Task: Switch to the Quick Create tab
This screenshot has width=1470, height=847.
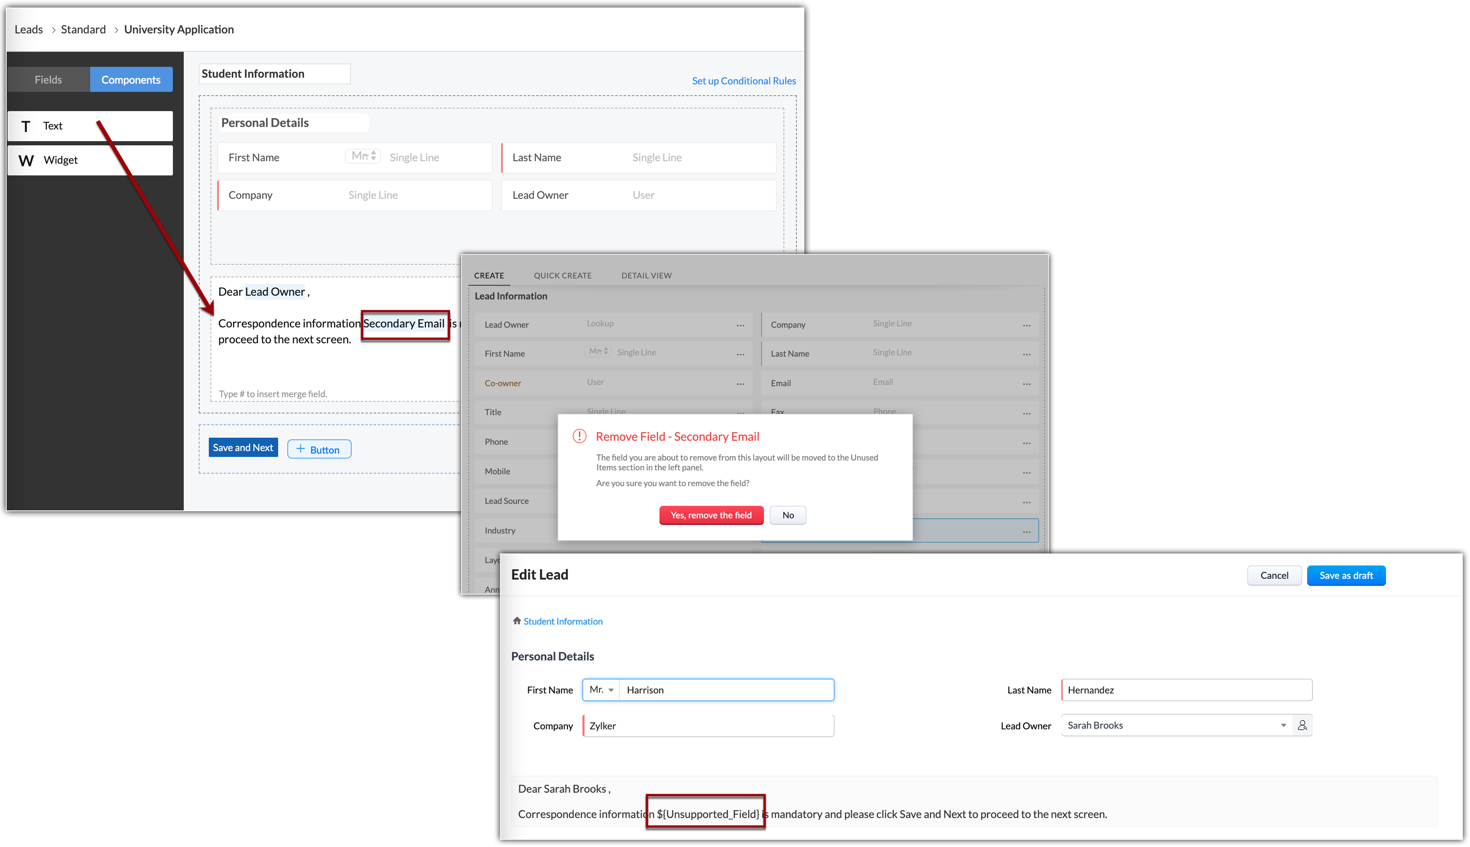Action: [x=562, y=276]
